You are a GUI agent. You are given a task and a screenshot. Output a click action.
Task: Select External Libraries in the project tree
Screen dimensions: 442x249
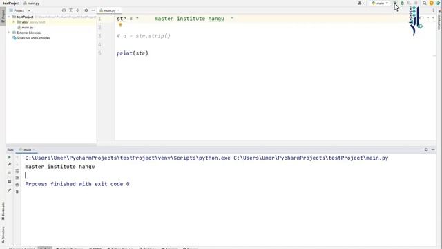coord(26,33)
